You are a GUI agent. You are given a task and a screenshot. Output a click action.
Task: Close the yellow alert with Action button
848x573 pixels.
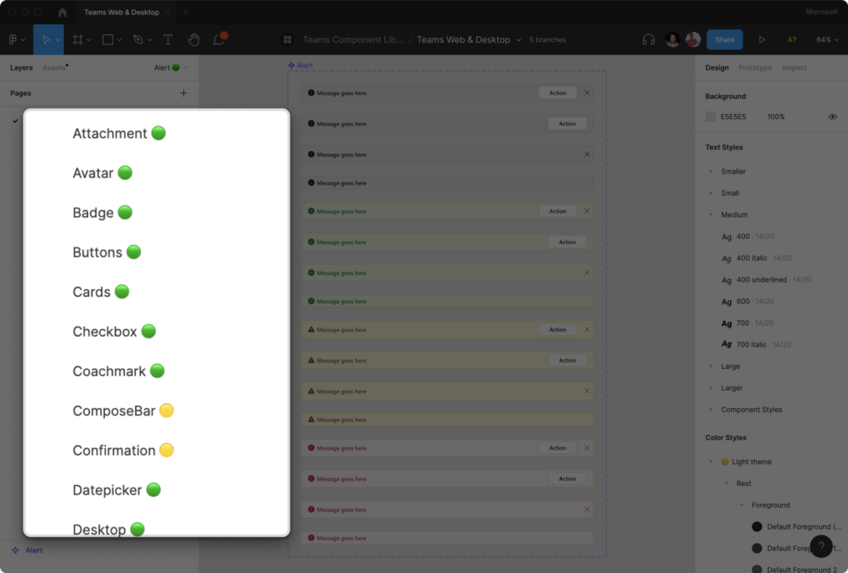[587, 329]
